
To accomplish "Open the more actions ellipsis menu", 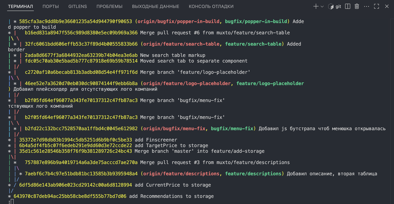I will coord(366,6).
